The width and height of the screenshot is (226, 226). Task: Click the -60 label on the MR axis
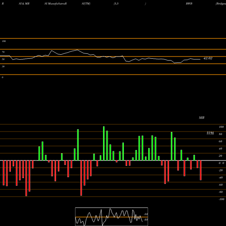click(x=221, y=185)
